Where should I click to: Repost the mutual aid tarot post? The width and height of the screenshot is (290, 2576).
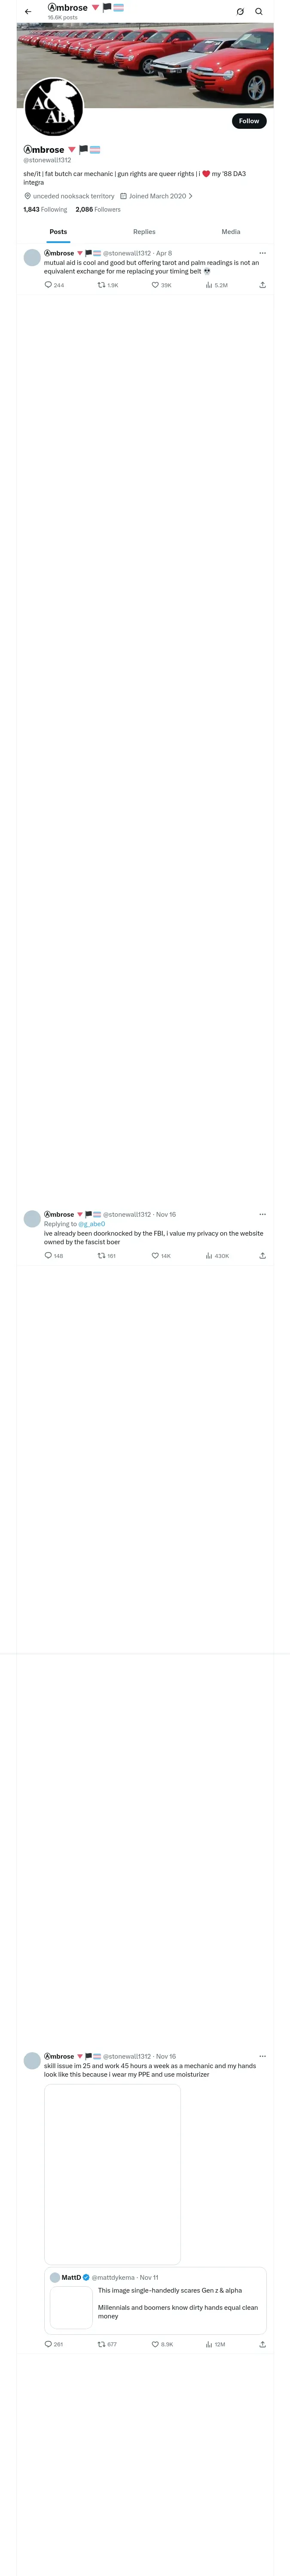(108, 285)
